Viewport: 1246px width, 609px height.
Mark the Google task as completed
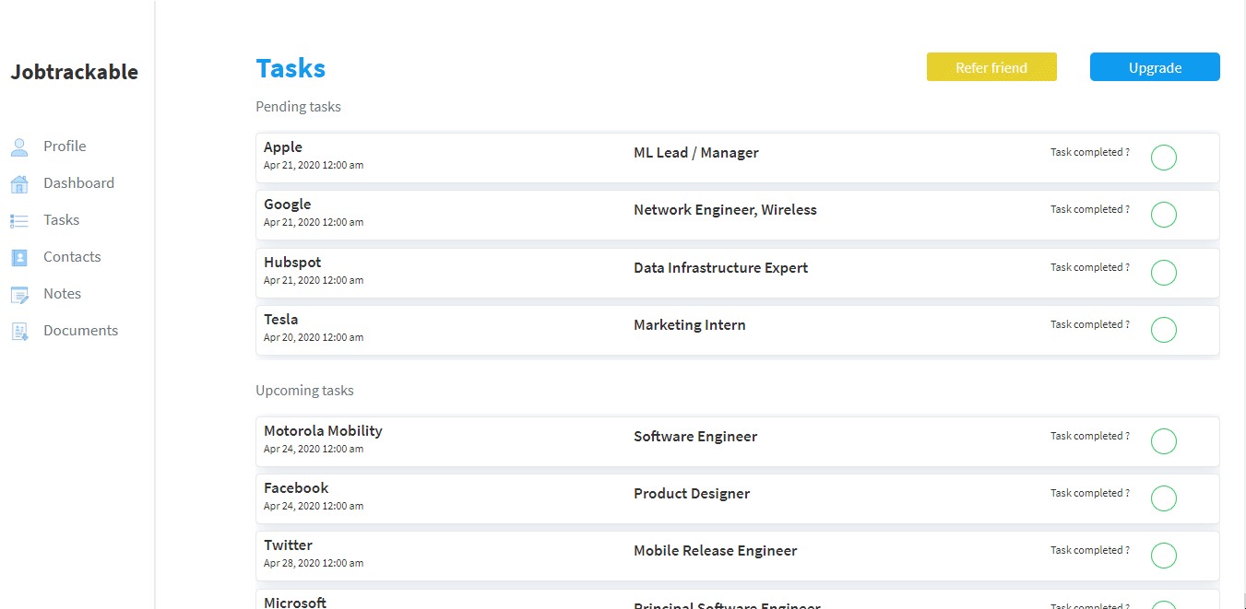click(x=1164, y=215)
